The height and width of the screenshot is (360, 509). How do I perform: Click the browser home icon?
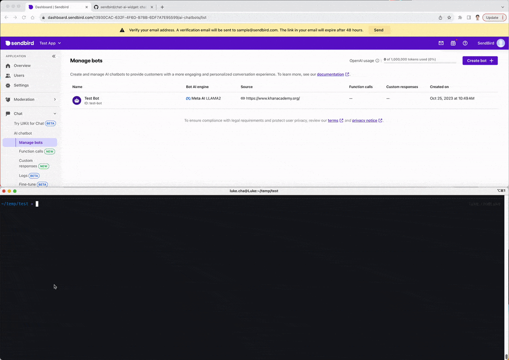[33, 17]
